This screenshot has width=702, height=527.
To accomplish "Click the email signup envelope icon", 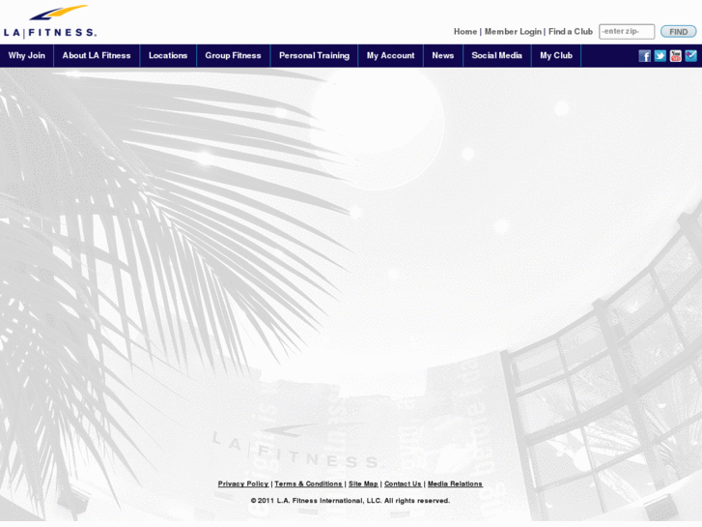I will pos(690,56).
